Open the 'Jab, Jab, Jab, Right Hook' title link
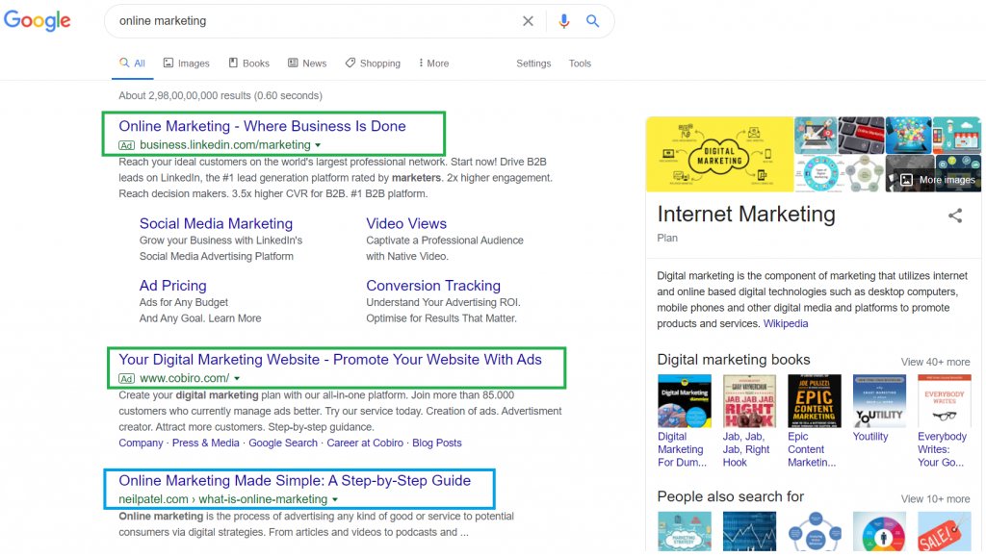This screenshot has width=986, height=557. tap(746, 449)
